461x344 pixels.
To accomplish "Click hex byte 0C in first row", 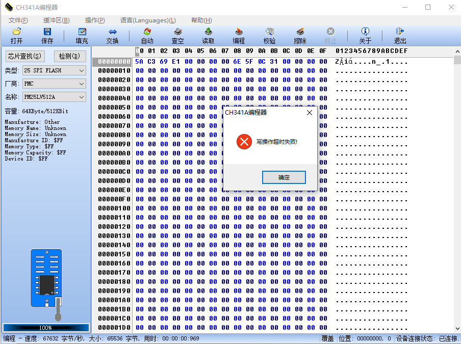I will [x=262, y=62].
